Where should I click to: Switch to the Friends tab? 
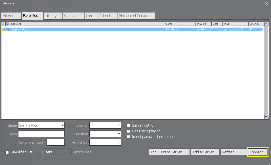tap(107, 16)
